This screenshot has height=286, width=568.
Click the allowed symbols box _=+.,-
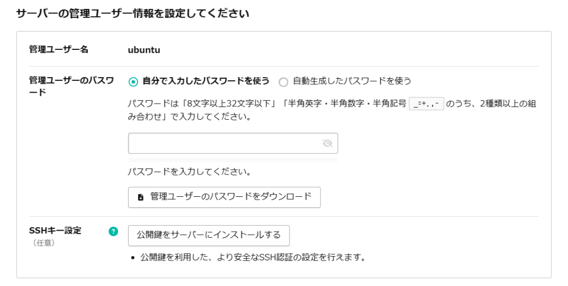click(x=427, y=104)
